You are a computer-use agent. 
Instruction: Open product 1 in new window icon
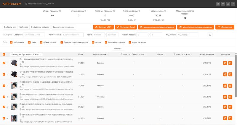coord(230,63)
